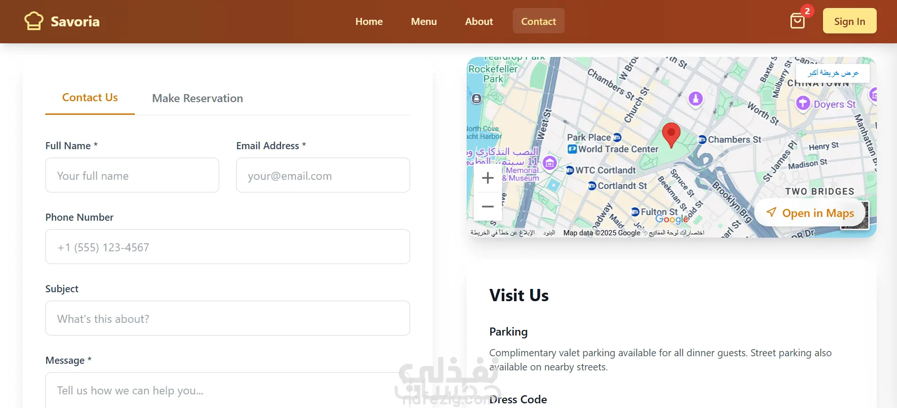Click the purple Memorial & Museum marker icon
The image size is (897, 408).
pyautogui.click(x=550, y=163)
